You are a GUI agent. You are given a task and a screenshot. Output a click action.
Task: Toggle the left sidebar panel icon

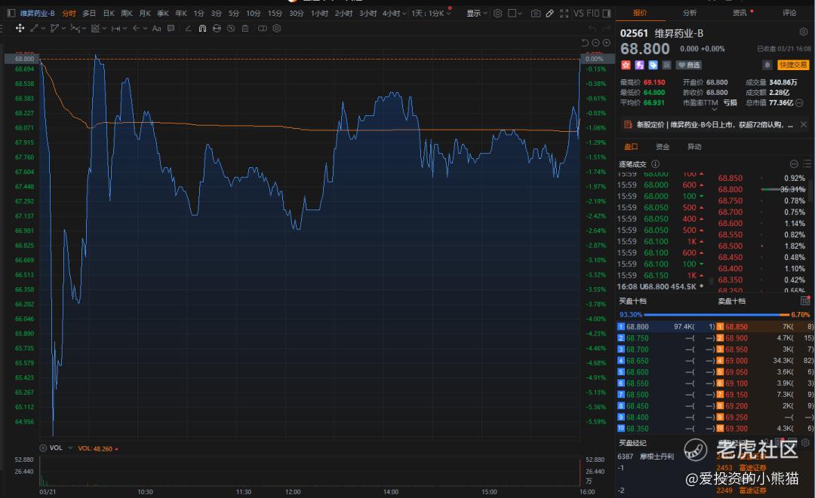tap(11, 13)
